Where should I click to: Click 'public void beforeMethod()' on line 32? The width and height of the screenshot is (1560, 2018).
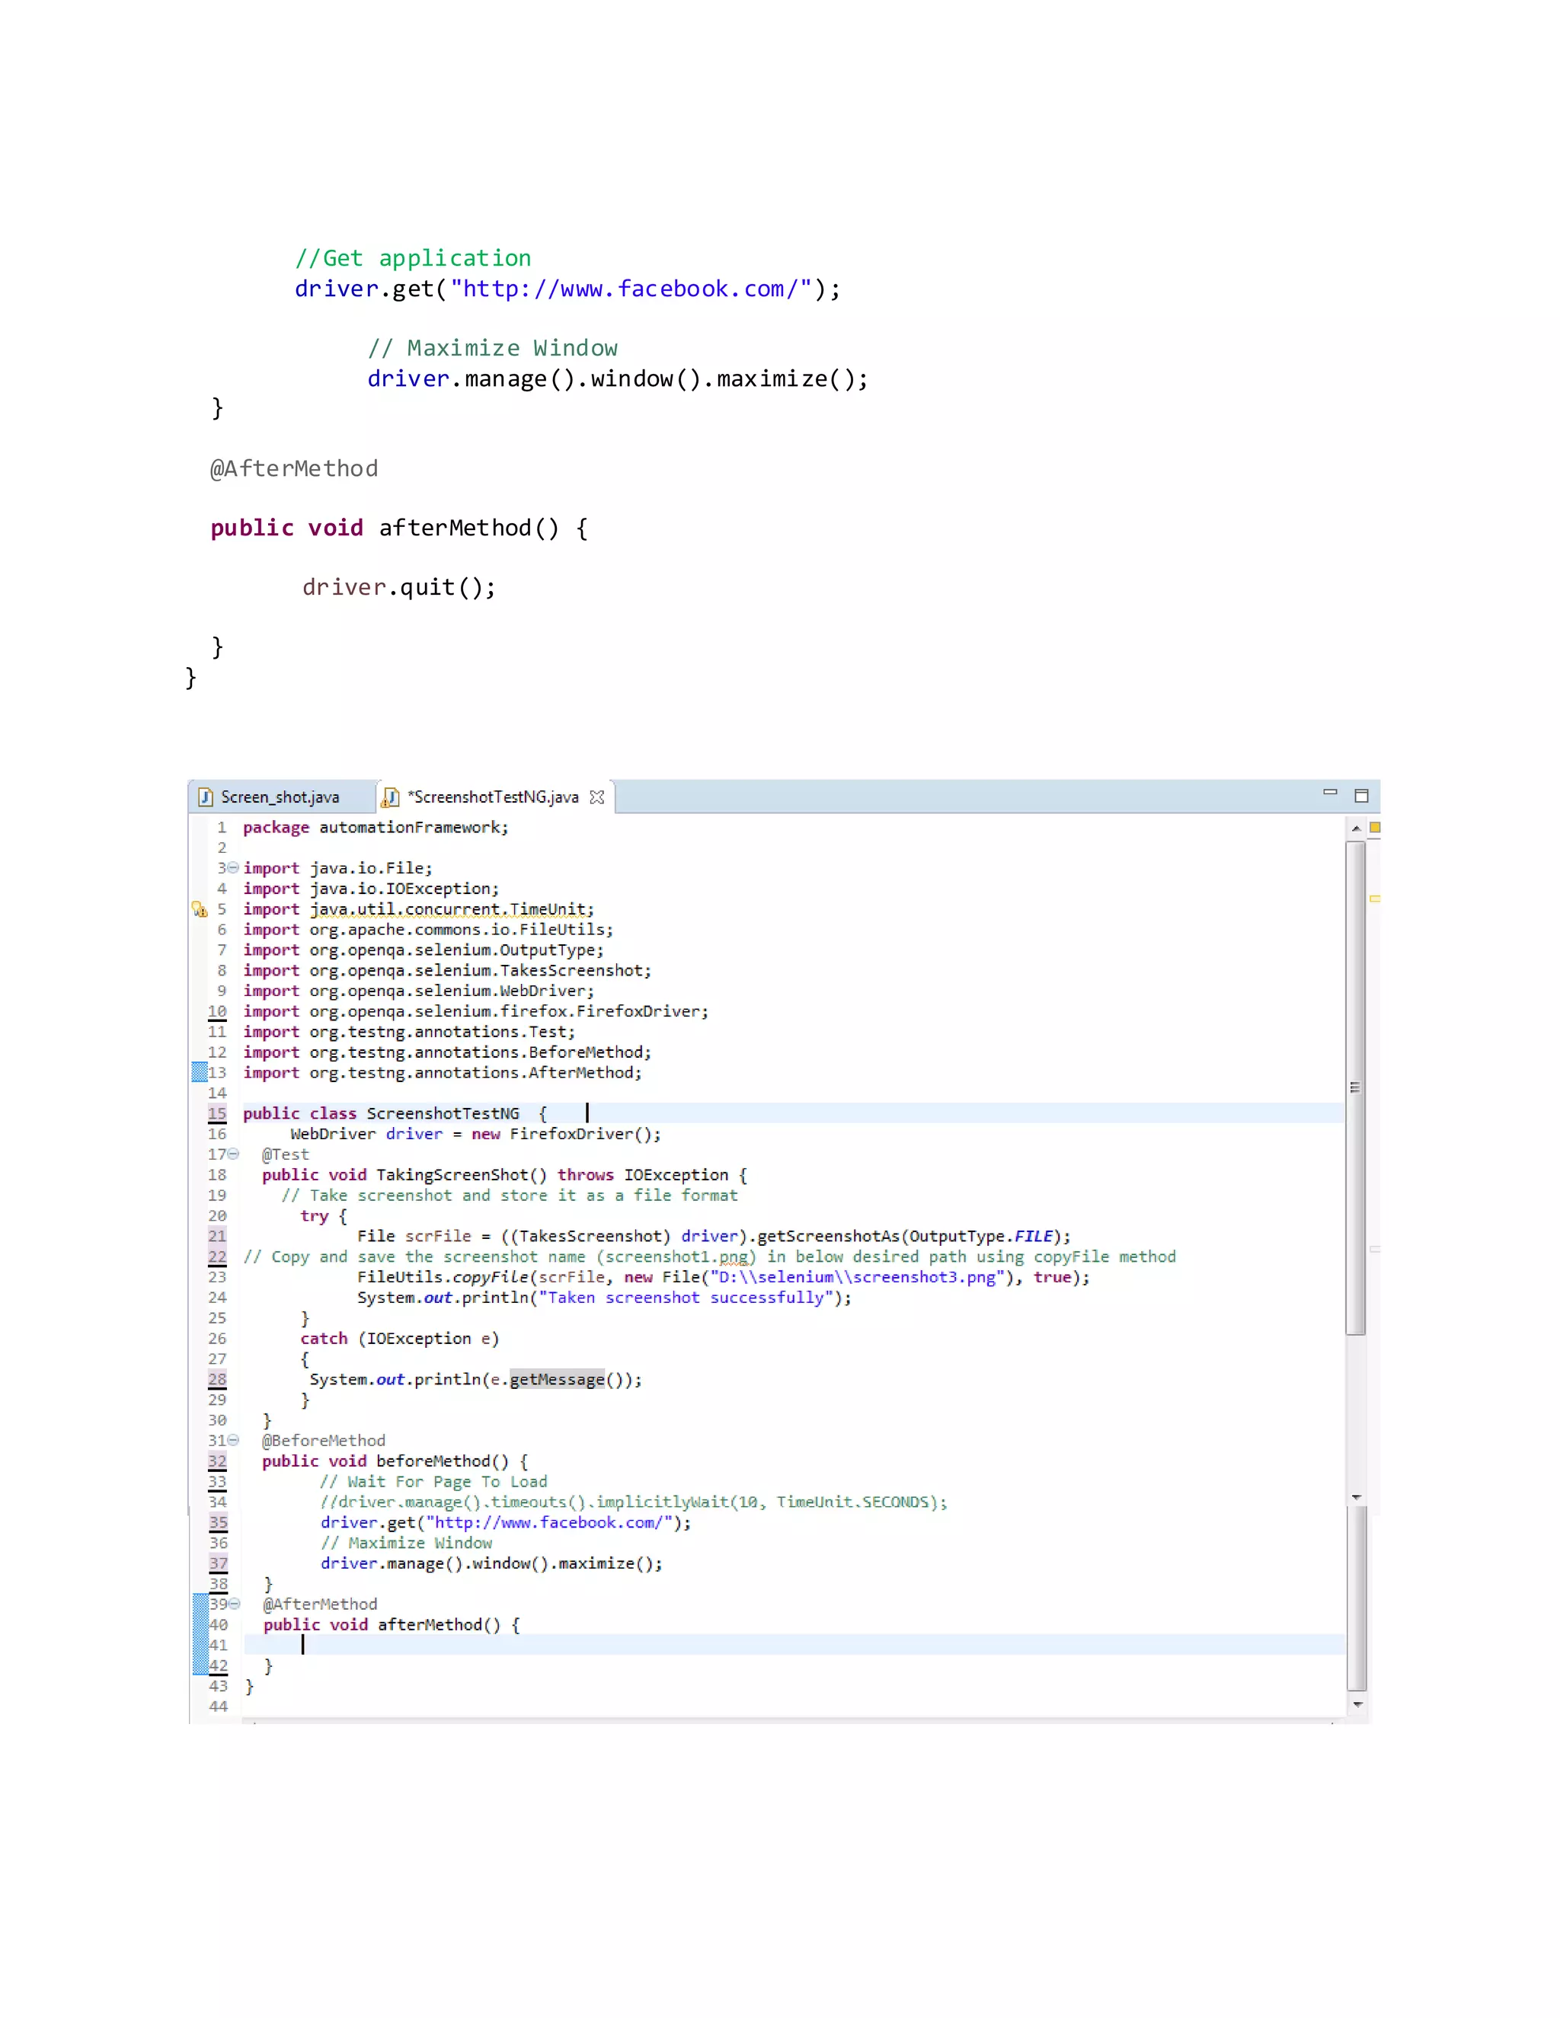point(395,1461)
